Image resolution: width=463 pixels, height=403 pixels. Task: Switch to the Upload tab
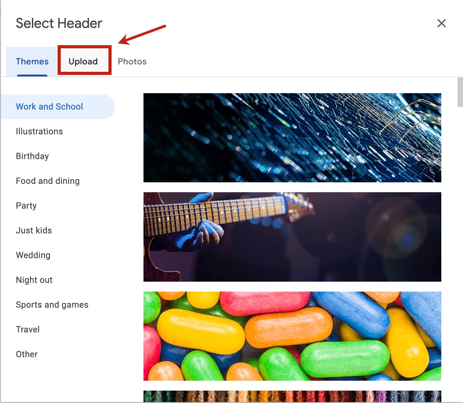point(83,61)
